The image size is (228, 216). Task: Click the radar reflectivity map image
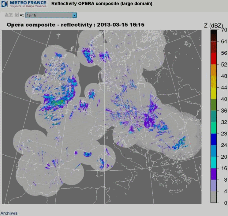[102, 117]
